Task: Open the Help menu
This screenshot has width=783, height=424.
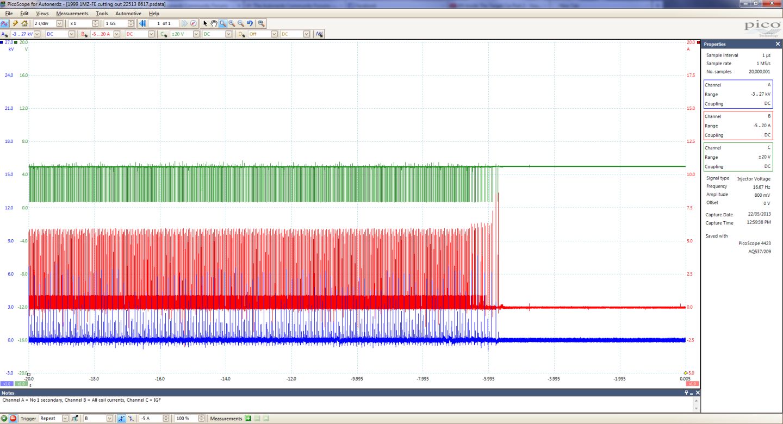Action: [154, 14]
